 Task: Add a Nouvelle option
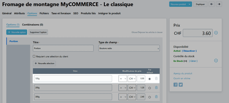pyautogui.click(x=17, y=32)
